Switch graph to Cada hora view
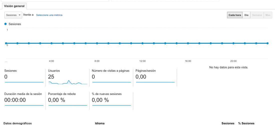The image size is (275, 125). (x=235, y=15)
